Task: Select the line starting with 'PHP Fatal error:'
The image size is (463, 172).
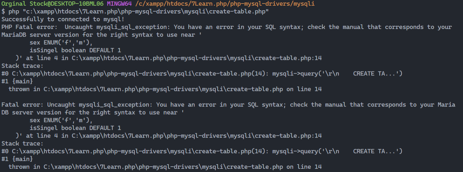Action: point(227,27)
